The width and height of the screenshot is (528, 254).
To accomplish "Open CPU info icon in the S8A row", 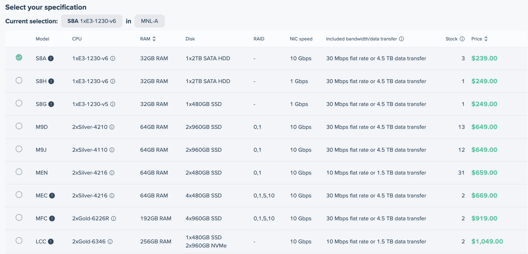I will click(x=113, y=58).
